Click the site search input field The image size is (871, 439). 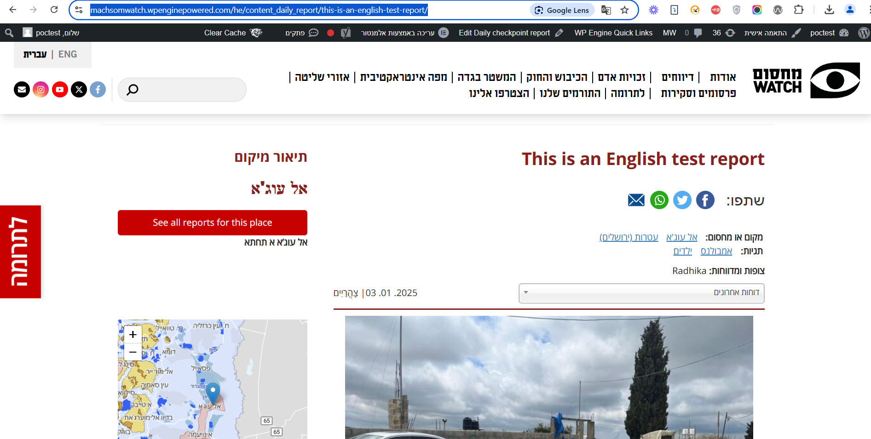pyautogui.click(x=189, y=90)
